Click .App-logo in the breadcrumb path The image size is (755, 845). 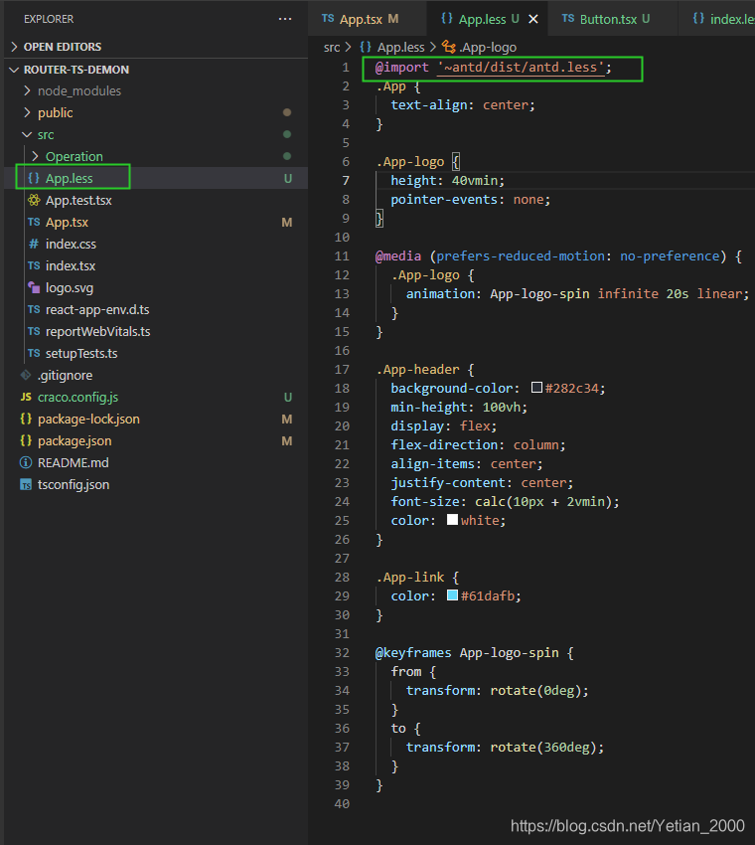point(488,48)
